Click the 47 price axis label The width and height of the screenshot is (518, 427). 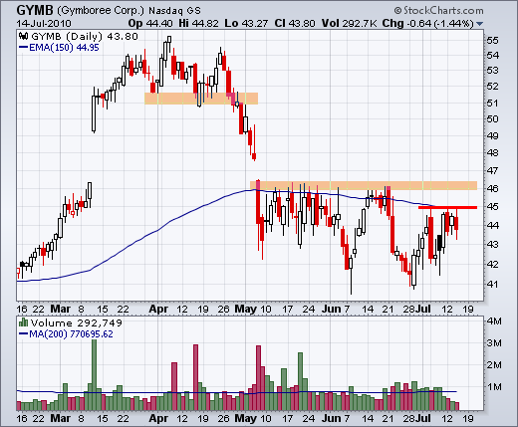pyautogui.click(x=493, y=171)
